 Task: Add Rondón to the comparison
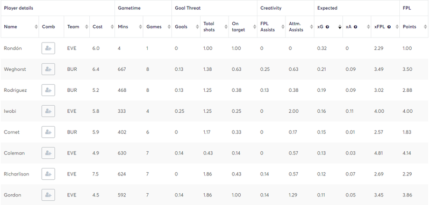[48, 48]
